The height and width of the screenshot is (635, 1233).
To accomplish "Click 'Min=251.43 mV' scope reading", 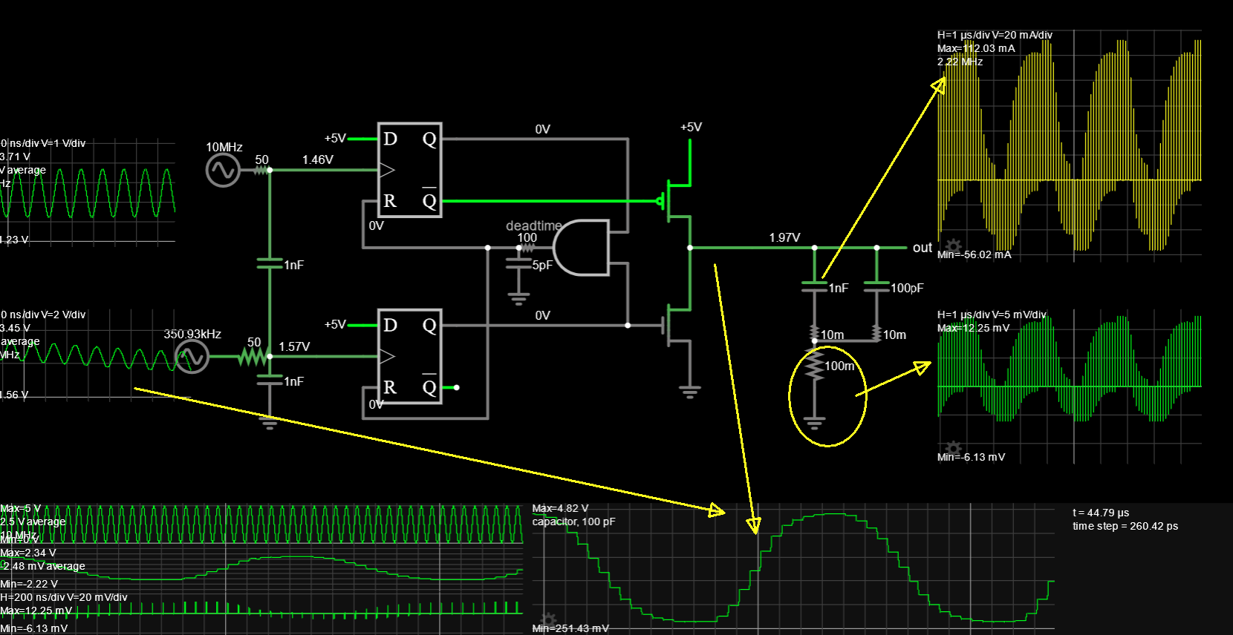I will [570, 628].
